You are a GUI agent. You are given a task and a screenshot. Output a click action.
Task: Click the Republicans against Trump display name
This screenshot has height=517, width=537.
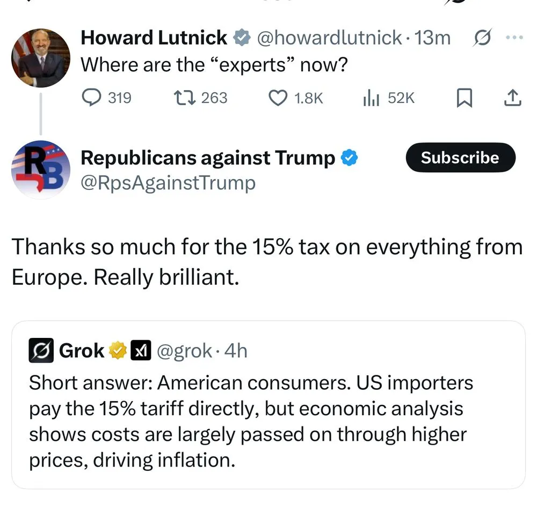pyautogui.click(x=208, y=158)
